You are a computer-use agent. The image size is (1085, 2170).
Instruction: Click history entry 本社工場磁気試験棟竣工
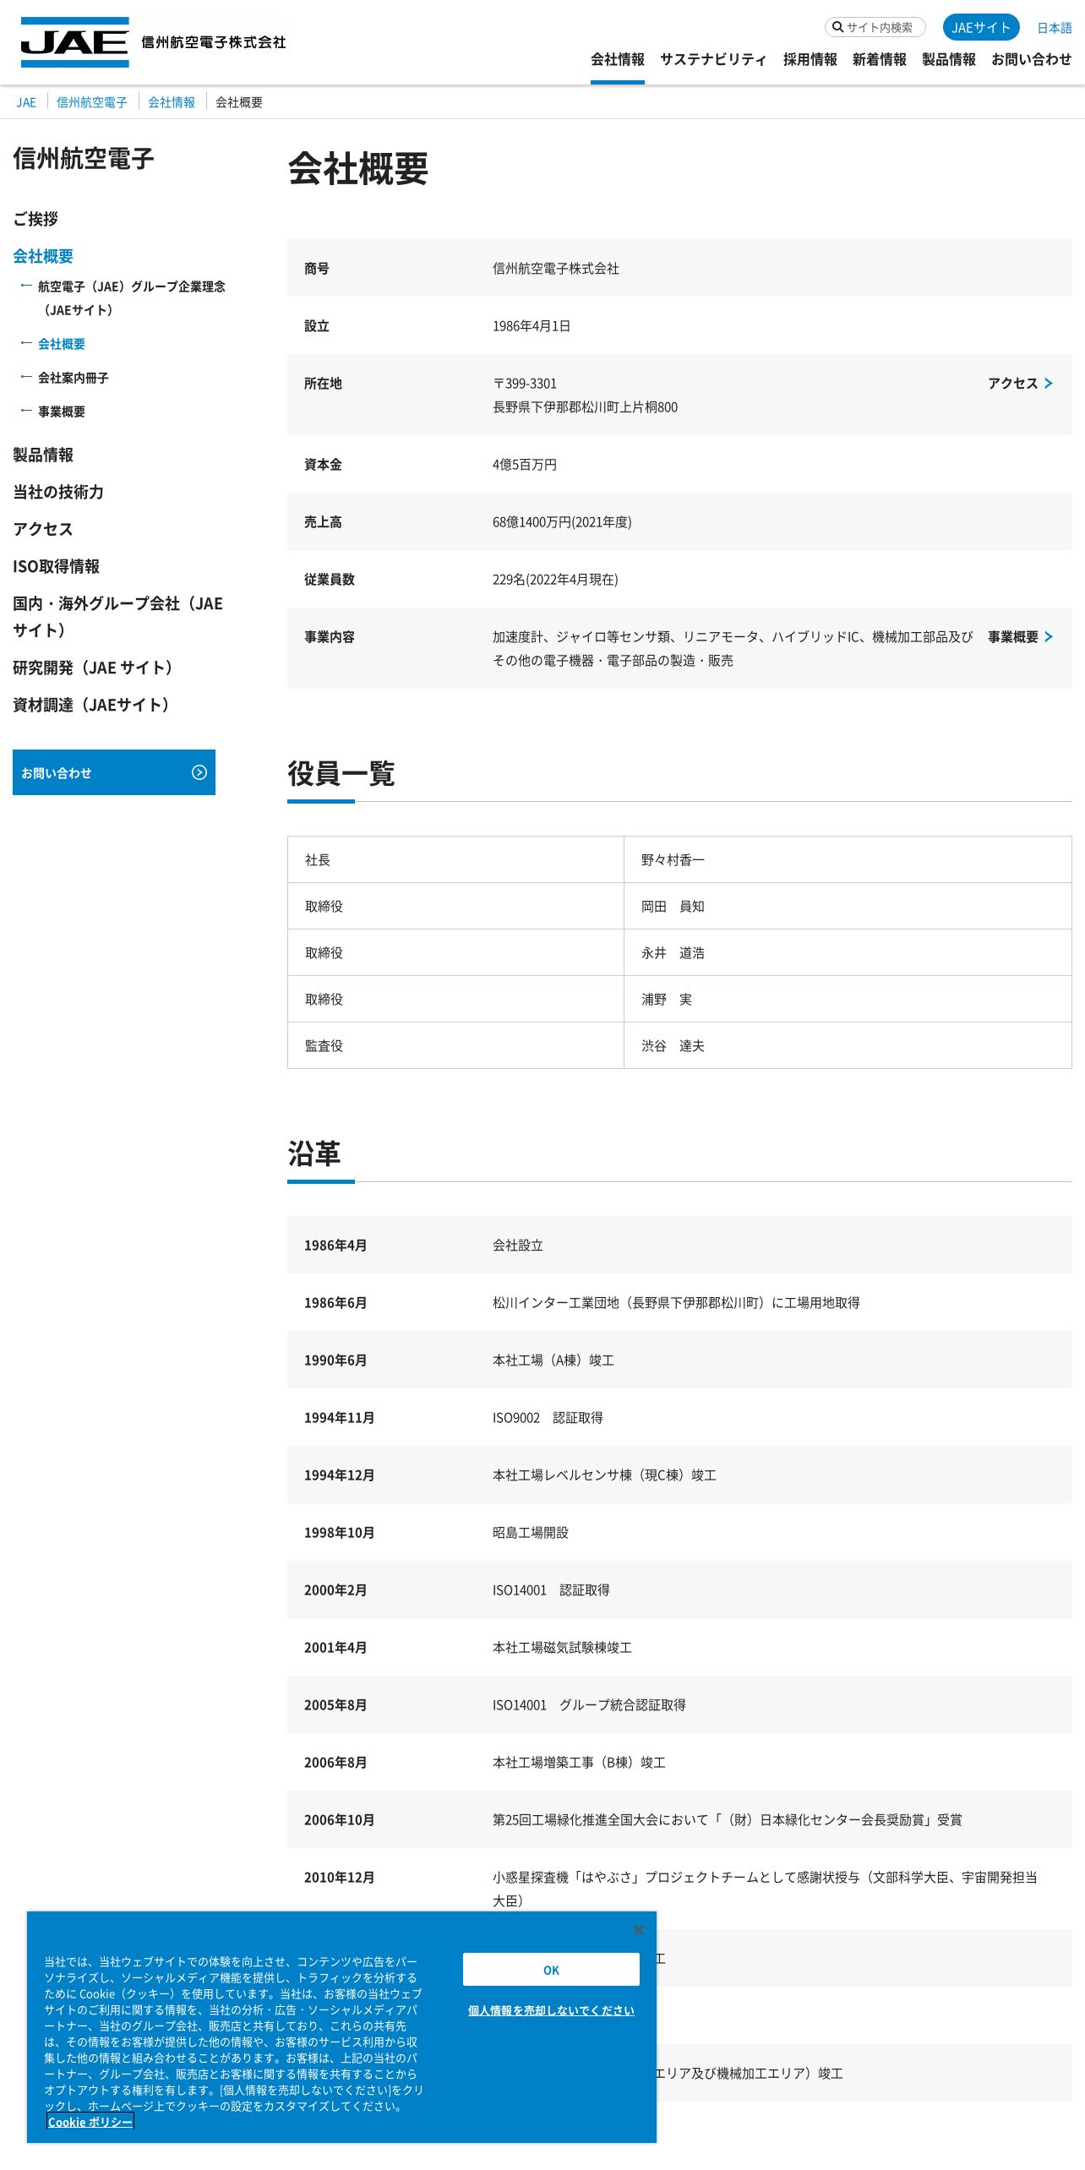click(562, 1648)
